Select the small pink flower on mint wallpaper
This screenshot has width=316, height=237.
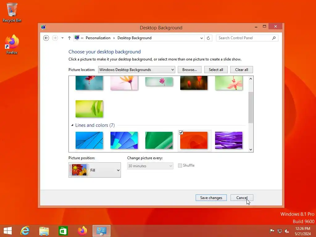159,81
